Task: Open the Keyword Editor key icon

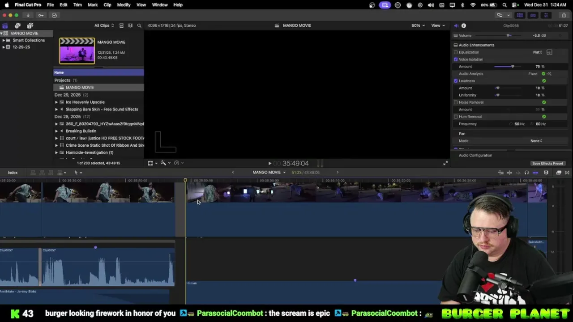Action: coord(41,15)
